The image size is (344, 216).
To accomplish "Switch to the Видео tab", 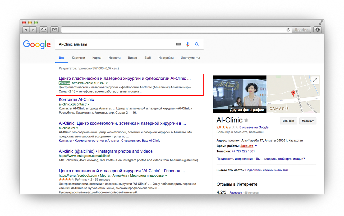I will 132,58.
